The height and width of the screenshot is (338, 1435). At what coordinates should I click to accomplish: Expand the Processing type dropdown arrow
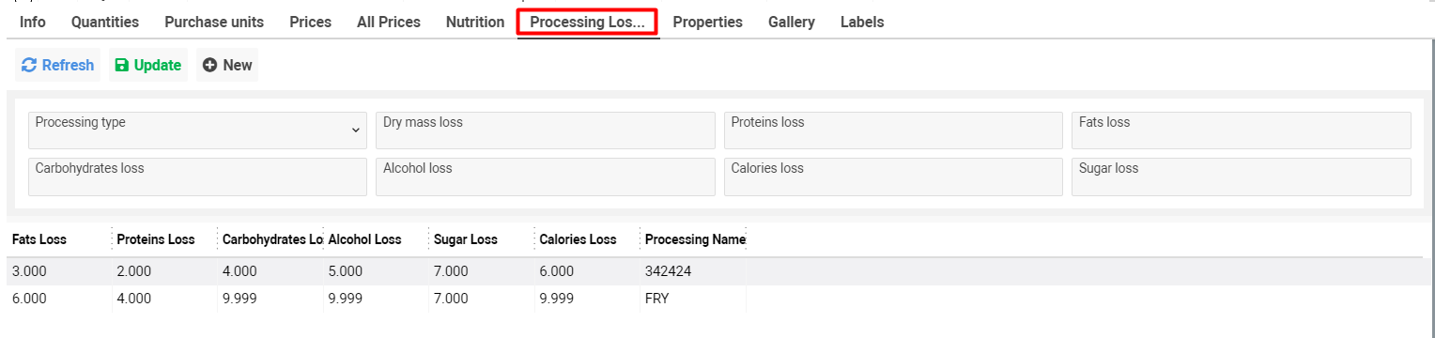click(x=356, y=131)
